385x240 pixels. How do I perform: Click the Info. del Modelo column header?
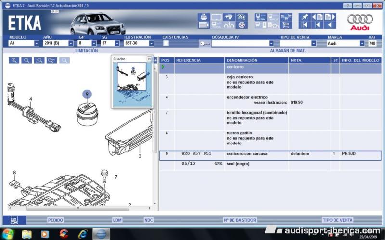click(x=360, y=60)
